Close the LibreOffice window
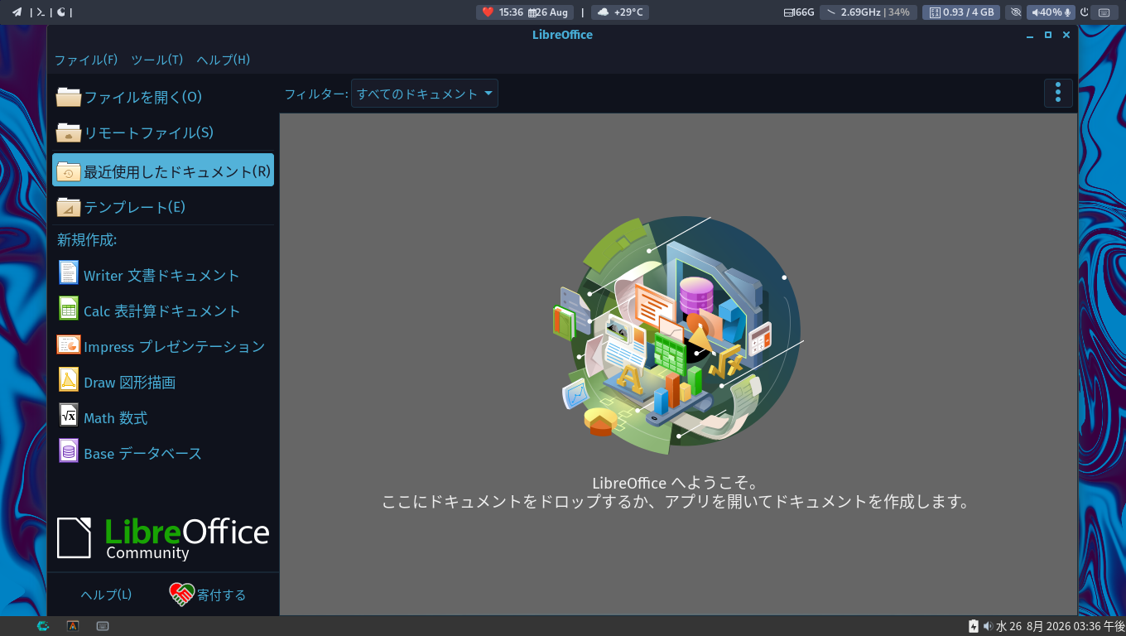The width and height of the screenshot is (1126, 636). pos(1066,36)
